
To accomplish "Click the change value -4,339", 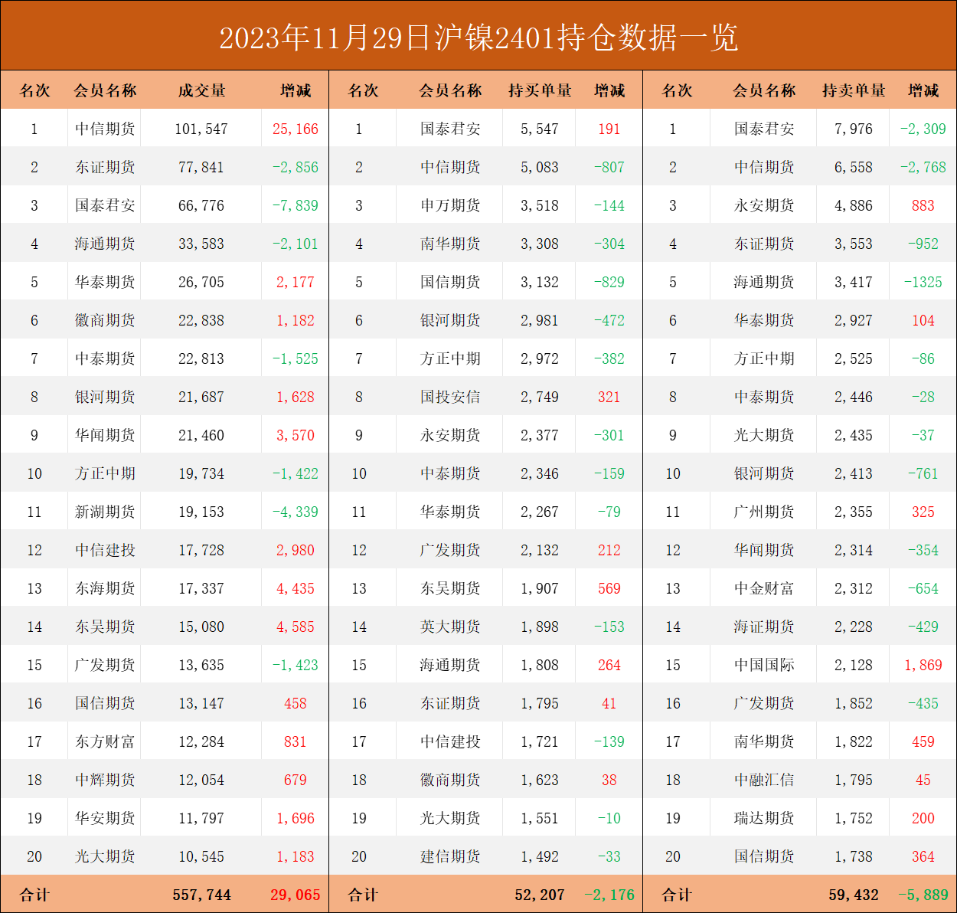I will click(296, 512).
